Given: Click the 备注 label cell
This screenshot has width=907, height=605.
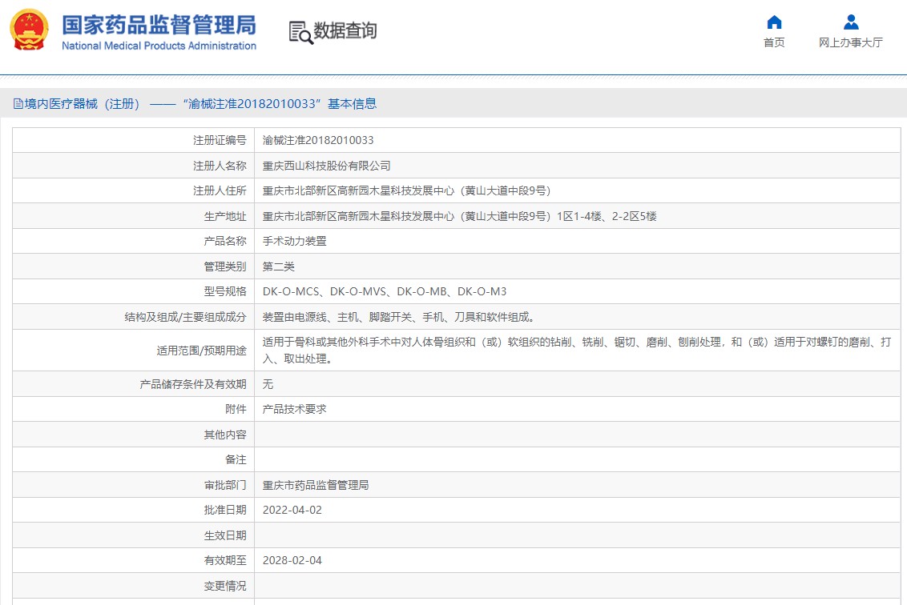Looking at the screenshot, I should [x=134, y=460].
